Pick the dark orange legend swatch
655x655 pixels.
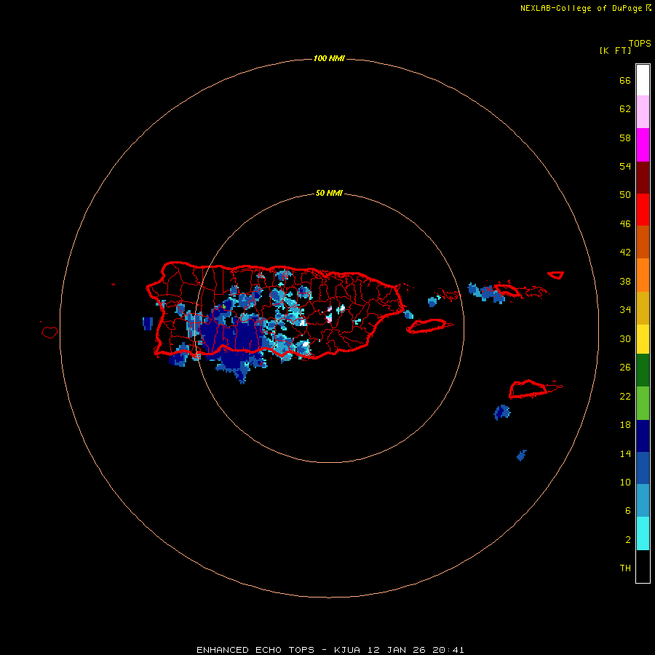tap(643, 242)
